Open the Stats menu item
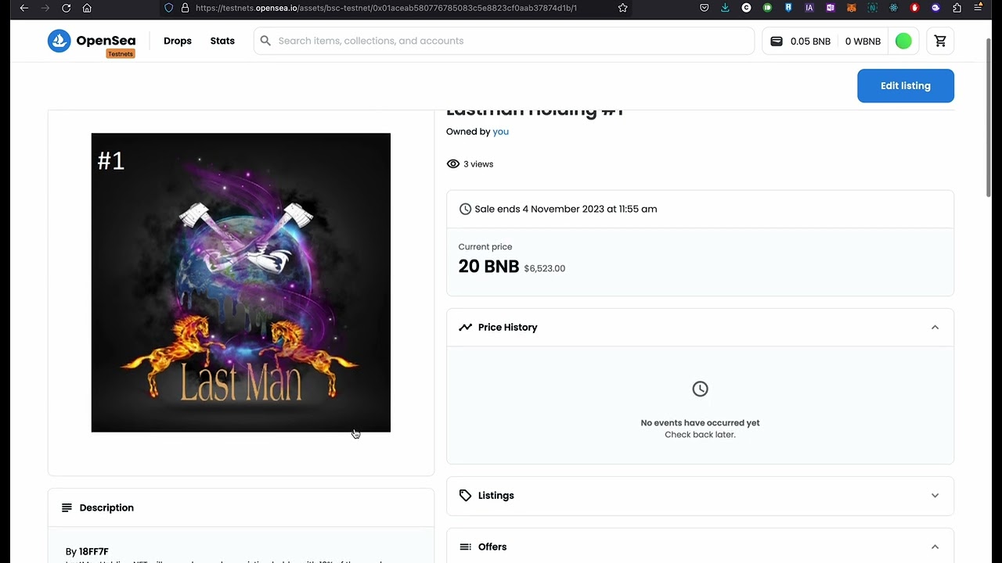Screen dimensions: 1002x563 (222, 41)
